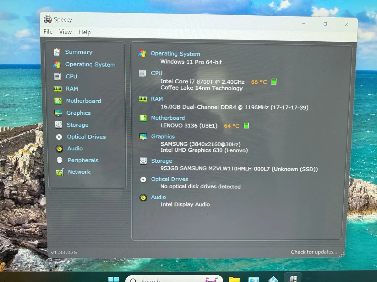
Task: Select Audio in the sidebar
Action: click(x=75, y=149)
